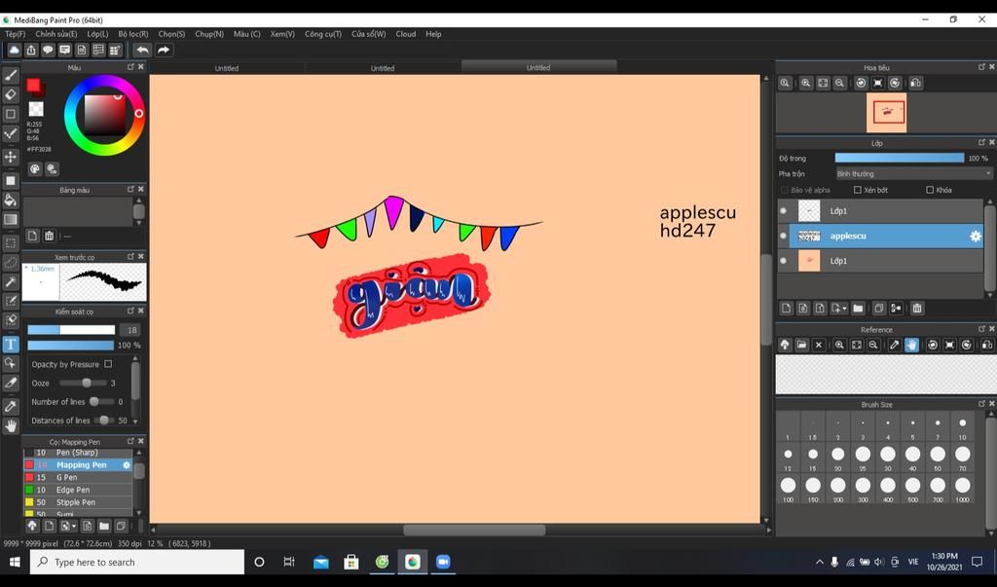The image size is (997, 587).
Task: Click the Redo arrow in toolbar
Action: coord(164,51)
